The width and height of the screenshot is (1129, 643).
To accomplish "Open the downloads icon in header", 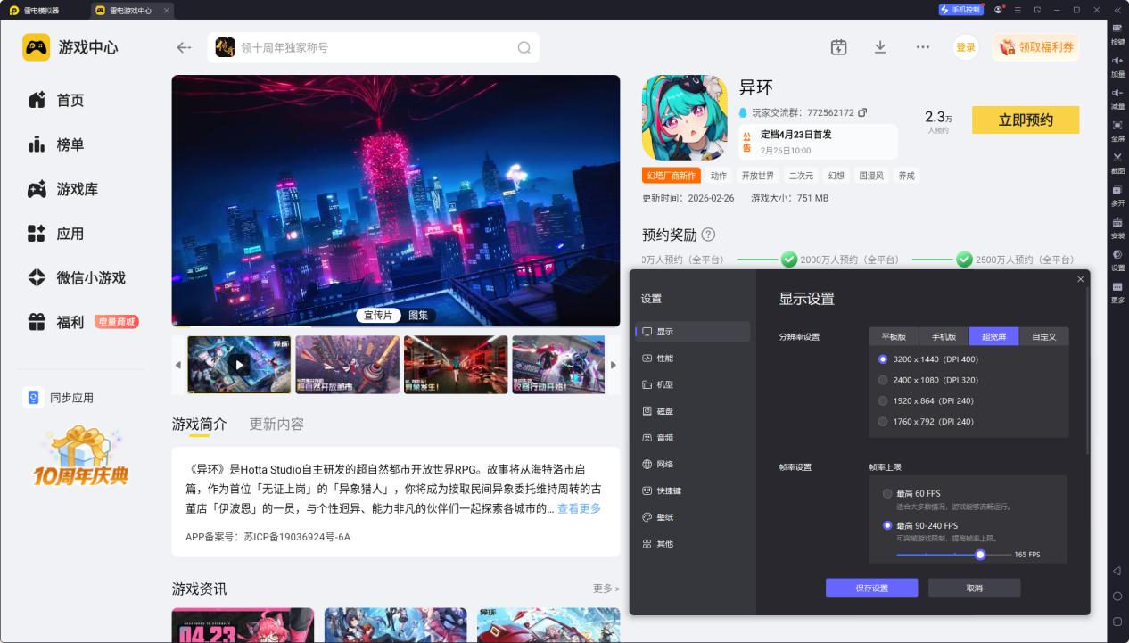I will coord(880,47).
